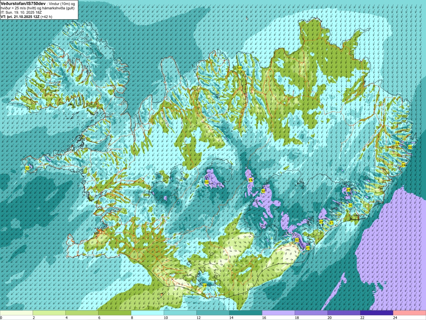The image size is (426, 320).
Task: Click the pink legend swatch above 24 m/s
Action: 410,313
